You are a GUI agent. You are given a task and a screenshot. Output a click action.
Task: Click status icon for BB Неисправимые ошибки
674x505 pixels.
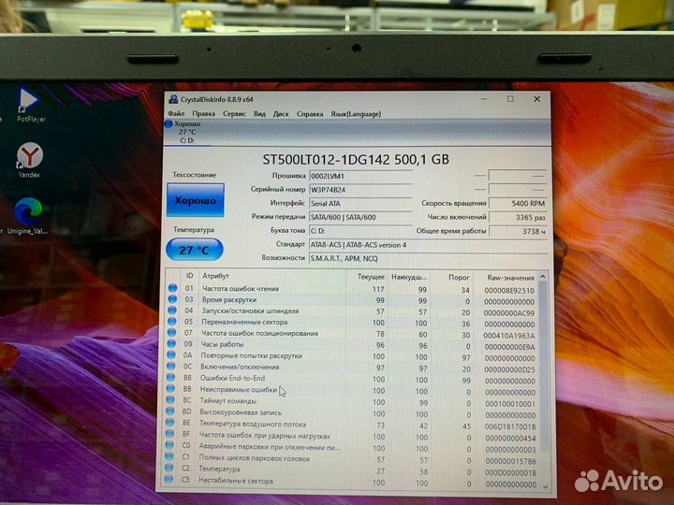[170, 389]
